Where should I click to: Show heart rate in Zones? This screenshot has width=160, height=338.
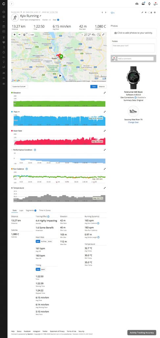point(50,241)
